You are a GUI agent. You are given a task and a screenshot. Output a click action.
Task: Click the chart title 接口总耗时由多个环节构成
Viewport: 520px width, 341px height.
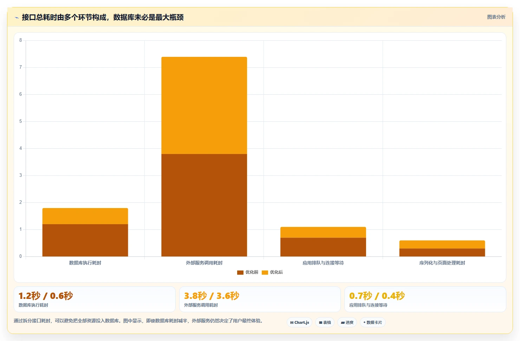(103, 18)
